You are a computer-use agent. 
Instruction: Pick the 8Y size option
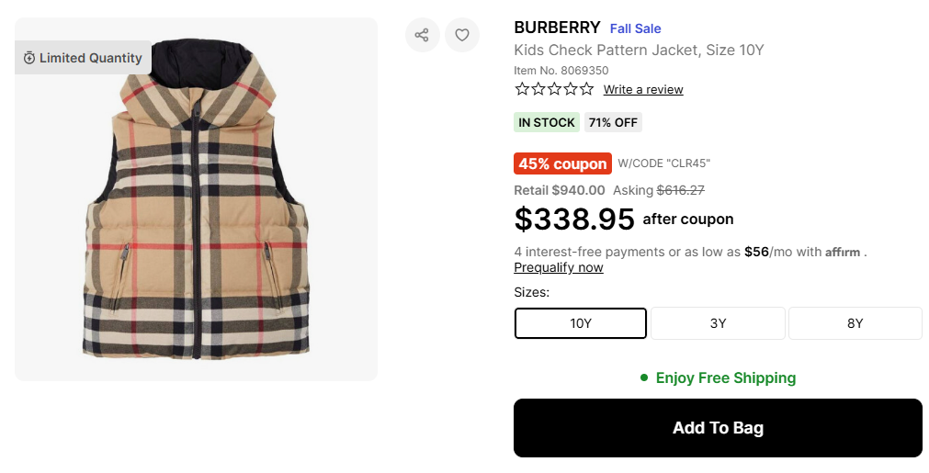coord(855,323)
